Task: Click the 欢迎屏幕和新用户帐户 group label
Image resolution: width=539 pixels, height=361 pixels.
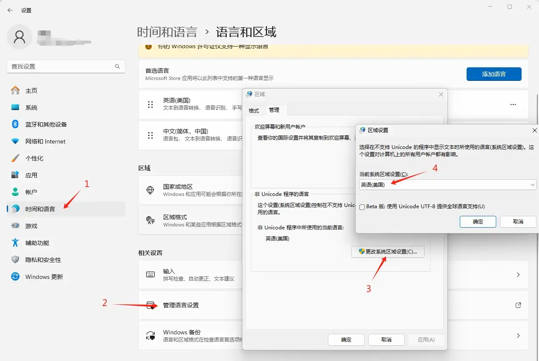Action: (x=280, y=127)
